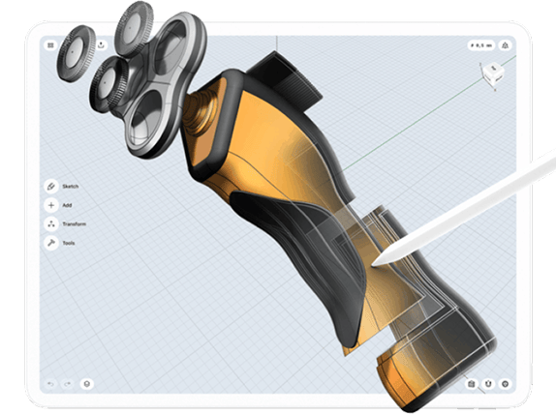Tap the cube items icon next to redo
The height and width of the screenshot is (414, 556).
coord(87,384)
